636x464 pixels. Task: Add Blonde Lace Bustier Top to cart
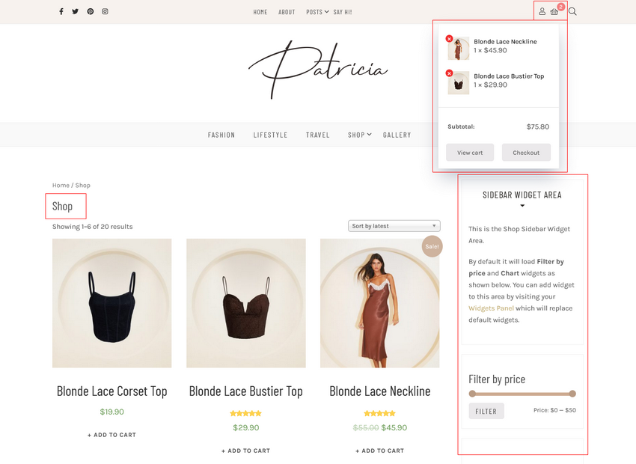tap(246, 451)
